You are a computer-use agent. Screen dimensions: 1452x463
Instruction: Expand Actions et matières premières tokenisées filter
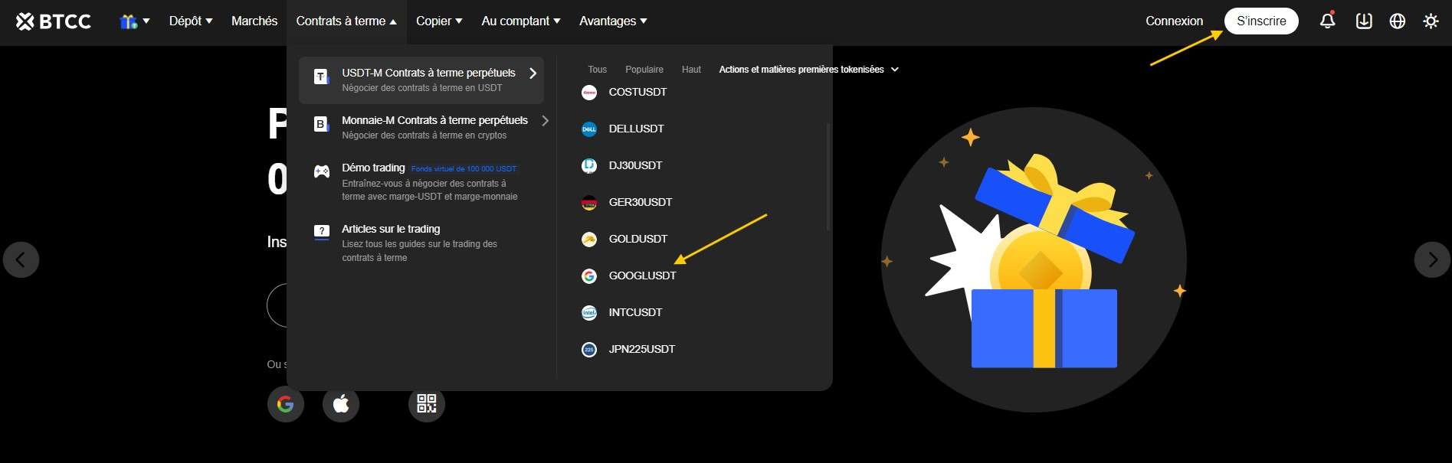[808, 70]
